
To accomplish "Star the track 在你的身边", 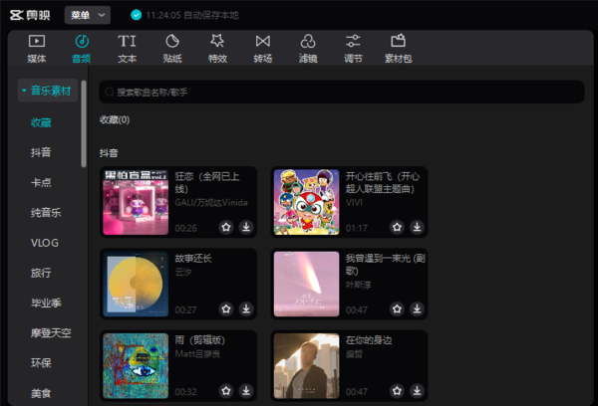I will (397, 392).
